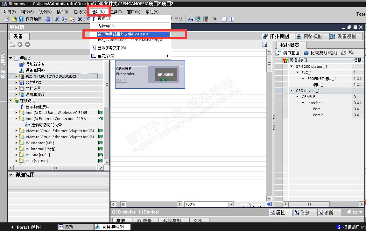Screen dimensions: 366x231
Task: Click the wrench status column header icon
Action: (x=285, y=60)
